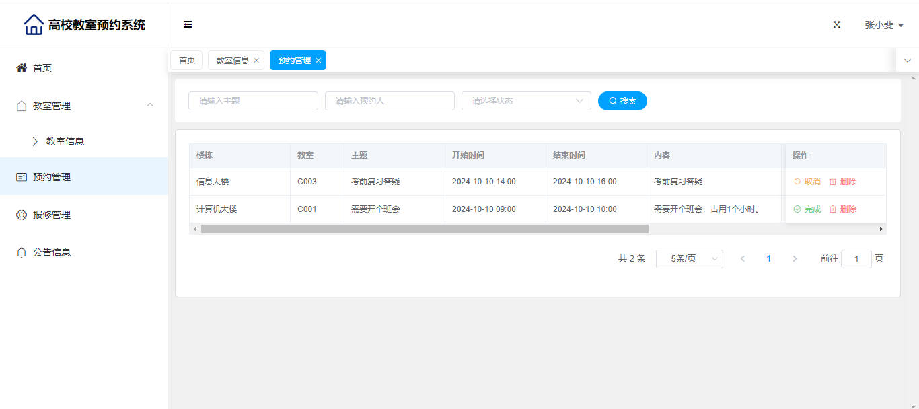Screen dimensions: 919x409
Task: Cancel the 信息大楼 C003 reservation
Action: [x=807, y=182]
